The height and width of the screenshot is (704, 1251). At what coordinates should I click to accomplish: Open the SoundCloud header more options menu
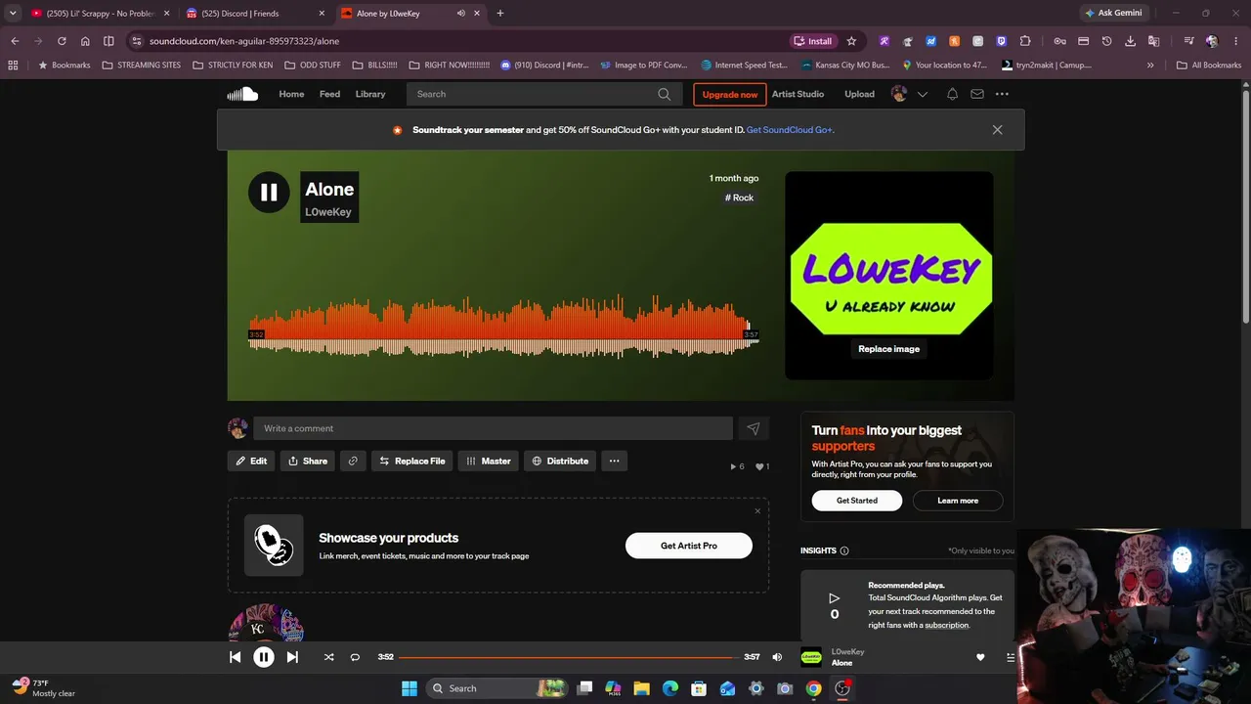(1002, 94)
